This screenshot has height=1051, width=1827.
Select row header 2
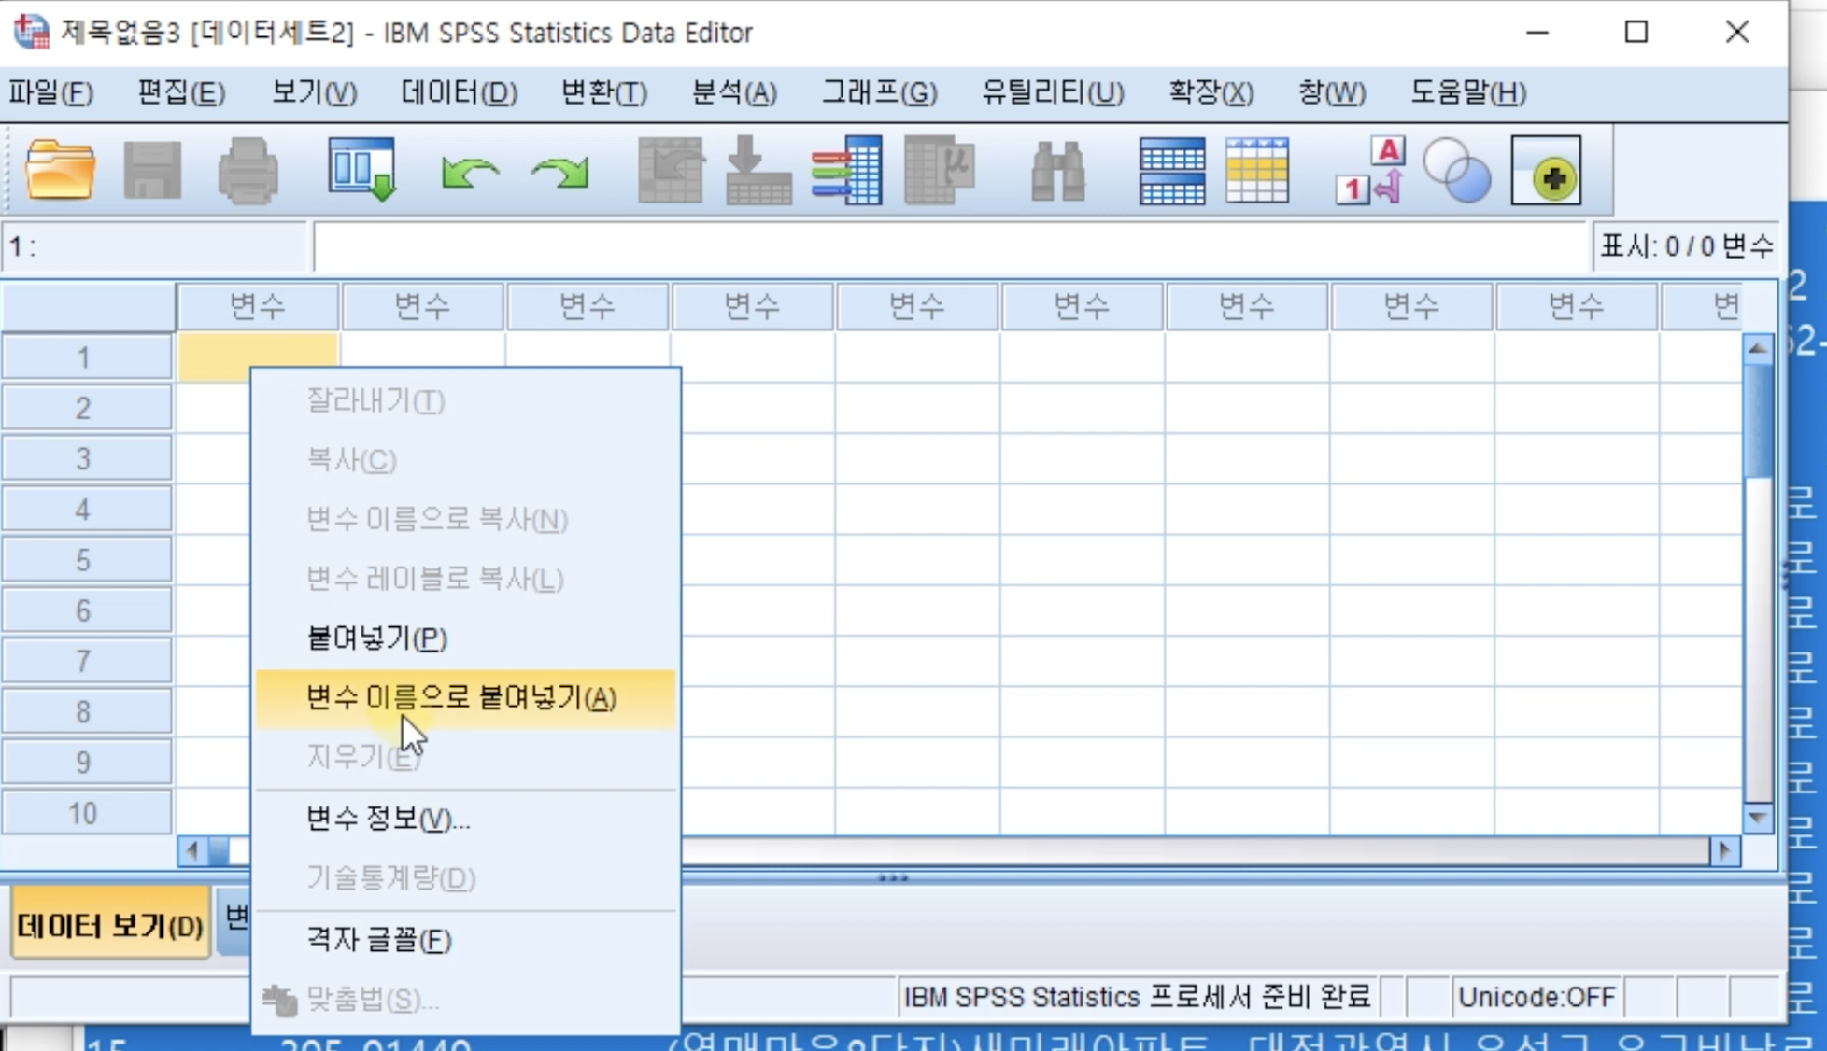tap(87, 408)
